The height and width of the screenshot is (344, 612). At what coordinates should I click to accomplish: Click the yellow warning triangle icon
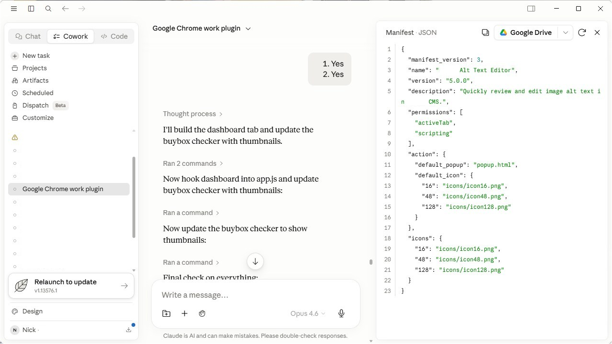[15, 137]
